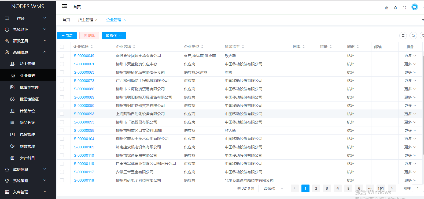Click 企业管理 icon in sidebar
The image size is (424, 199).
[x=13, y=76]
